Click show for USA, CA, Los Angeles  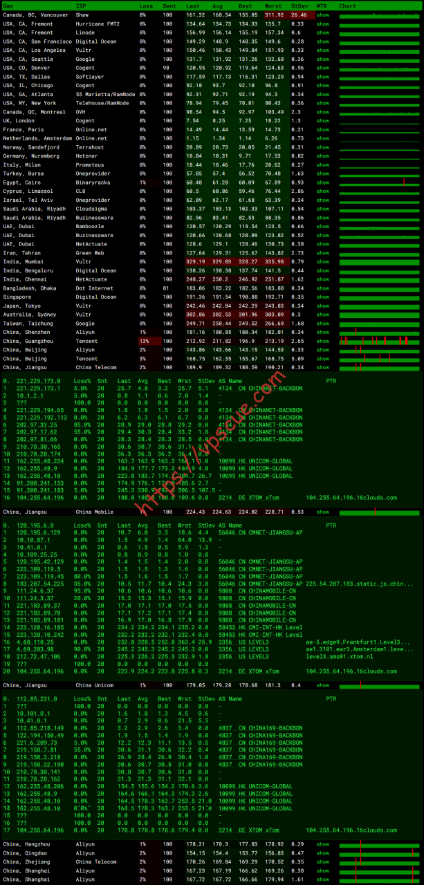(323, 50)
